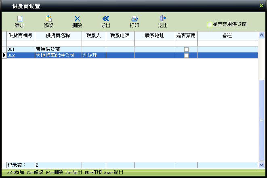
Task: Click the vertical scrollbar thumb
Action: [x=261, y=120]
